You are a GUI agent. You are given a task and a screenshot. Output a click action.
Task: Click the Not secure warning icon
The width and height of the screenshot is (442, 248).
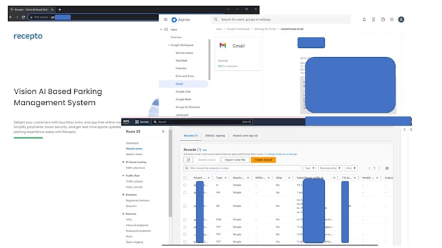[x=31, y=17]
